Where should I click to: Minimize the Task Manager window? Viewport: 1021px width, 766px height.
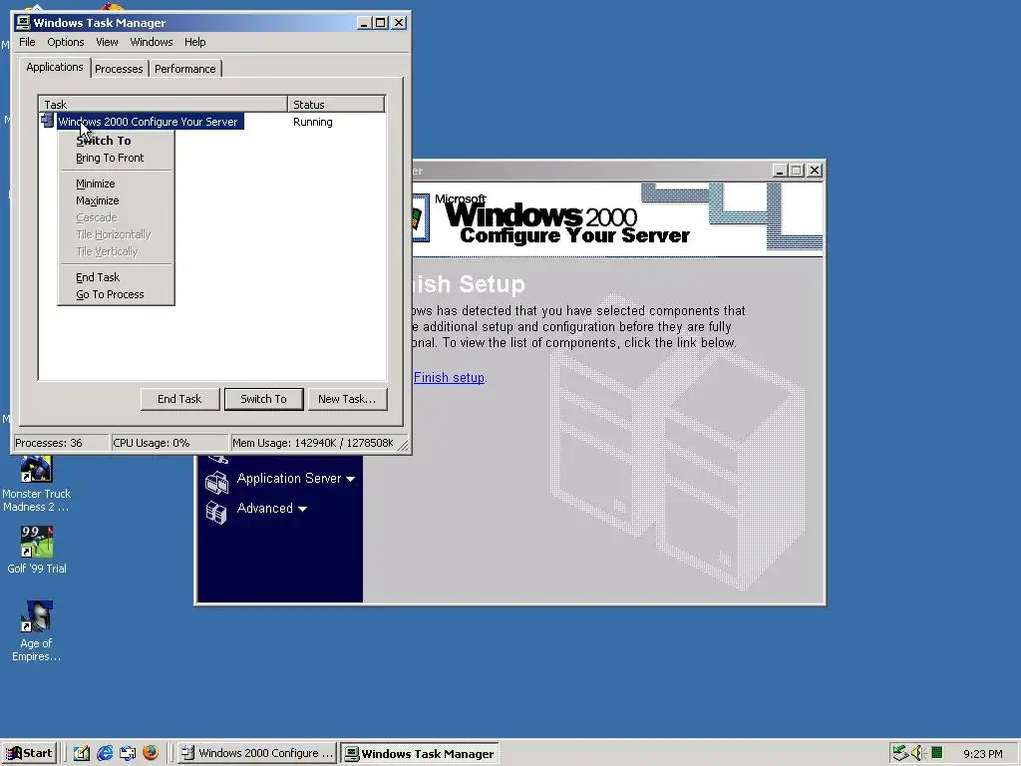point(364,23)
